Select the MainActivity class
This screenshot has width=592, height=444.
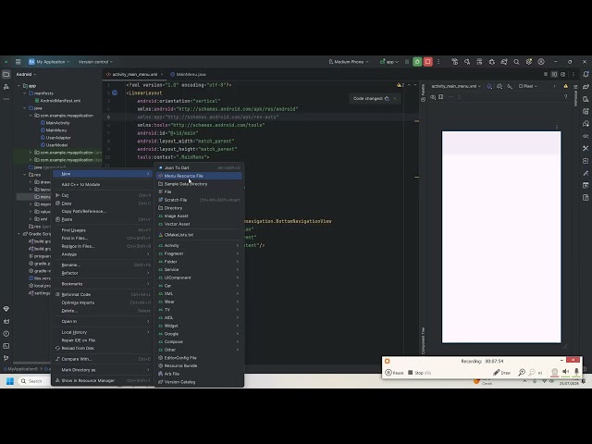pos(55,123)
